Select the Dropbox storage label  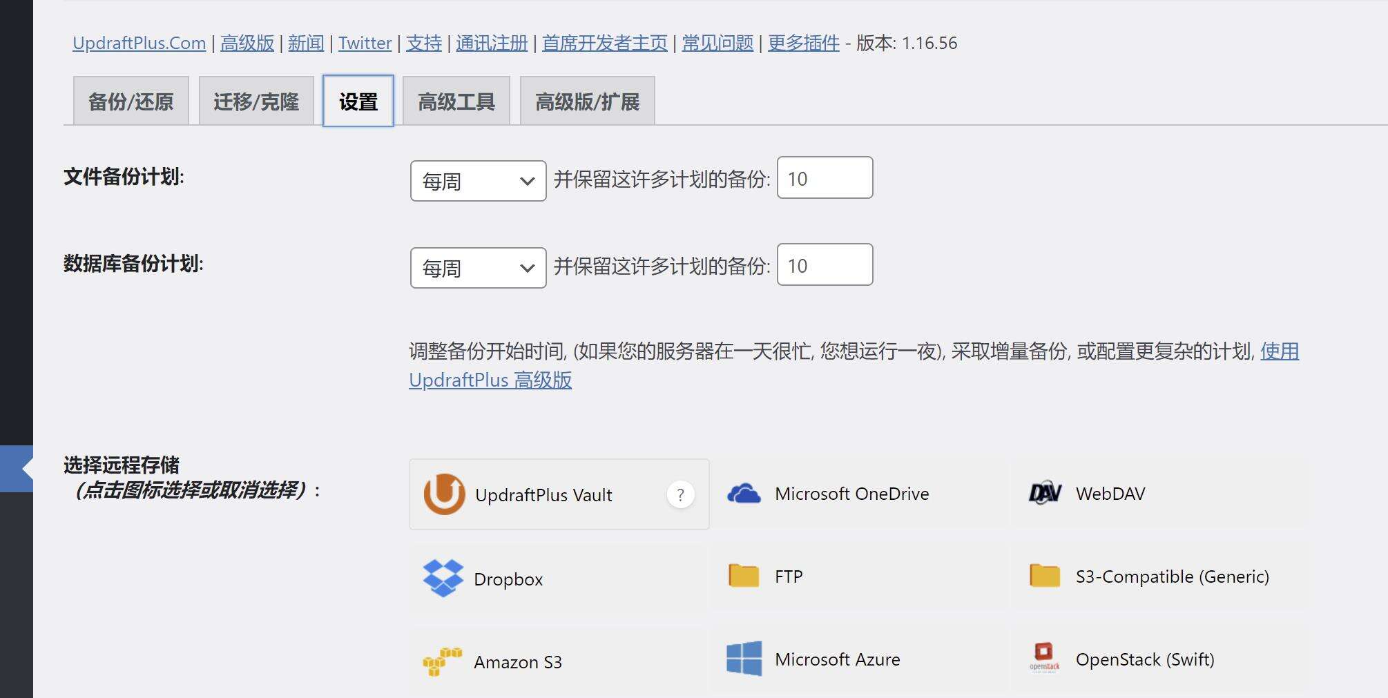point(508,579)
